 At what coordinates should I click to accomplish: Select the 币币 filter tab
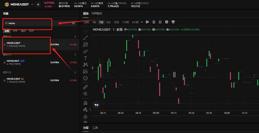(x=15, y=31)
